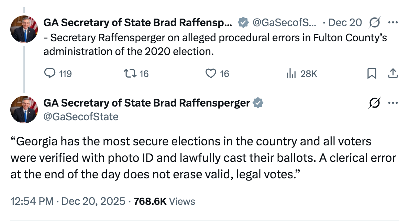
Task: Click the verified badge on main tweet
Action: [258, 103]
